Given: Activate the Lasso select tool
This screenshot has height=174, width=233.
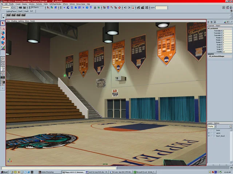Looking at the screenshot, I should (x=3, y=28).
